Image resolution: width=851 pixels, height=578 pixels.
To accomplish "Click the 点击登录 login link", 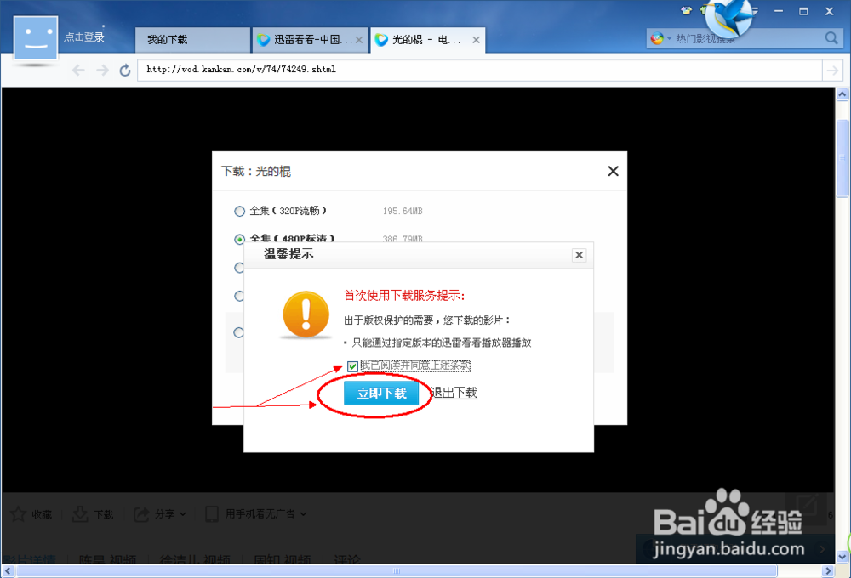I will 84,37.
